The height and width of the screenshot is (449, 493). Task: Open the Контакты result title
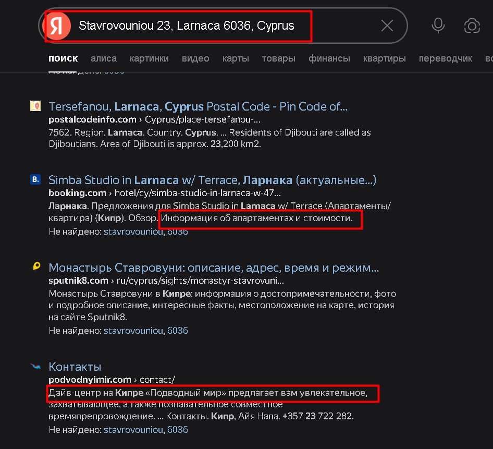coord(75,367)
